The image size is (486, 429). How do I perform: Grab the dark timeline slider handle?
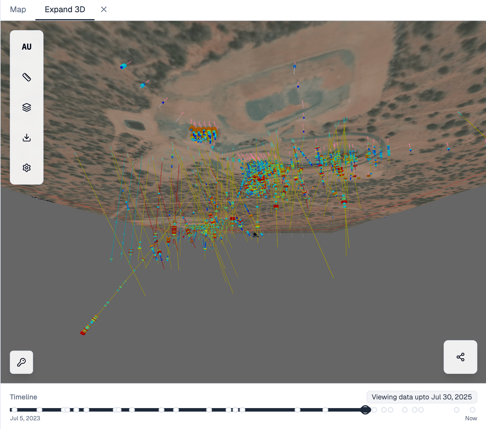[365, 410]
